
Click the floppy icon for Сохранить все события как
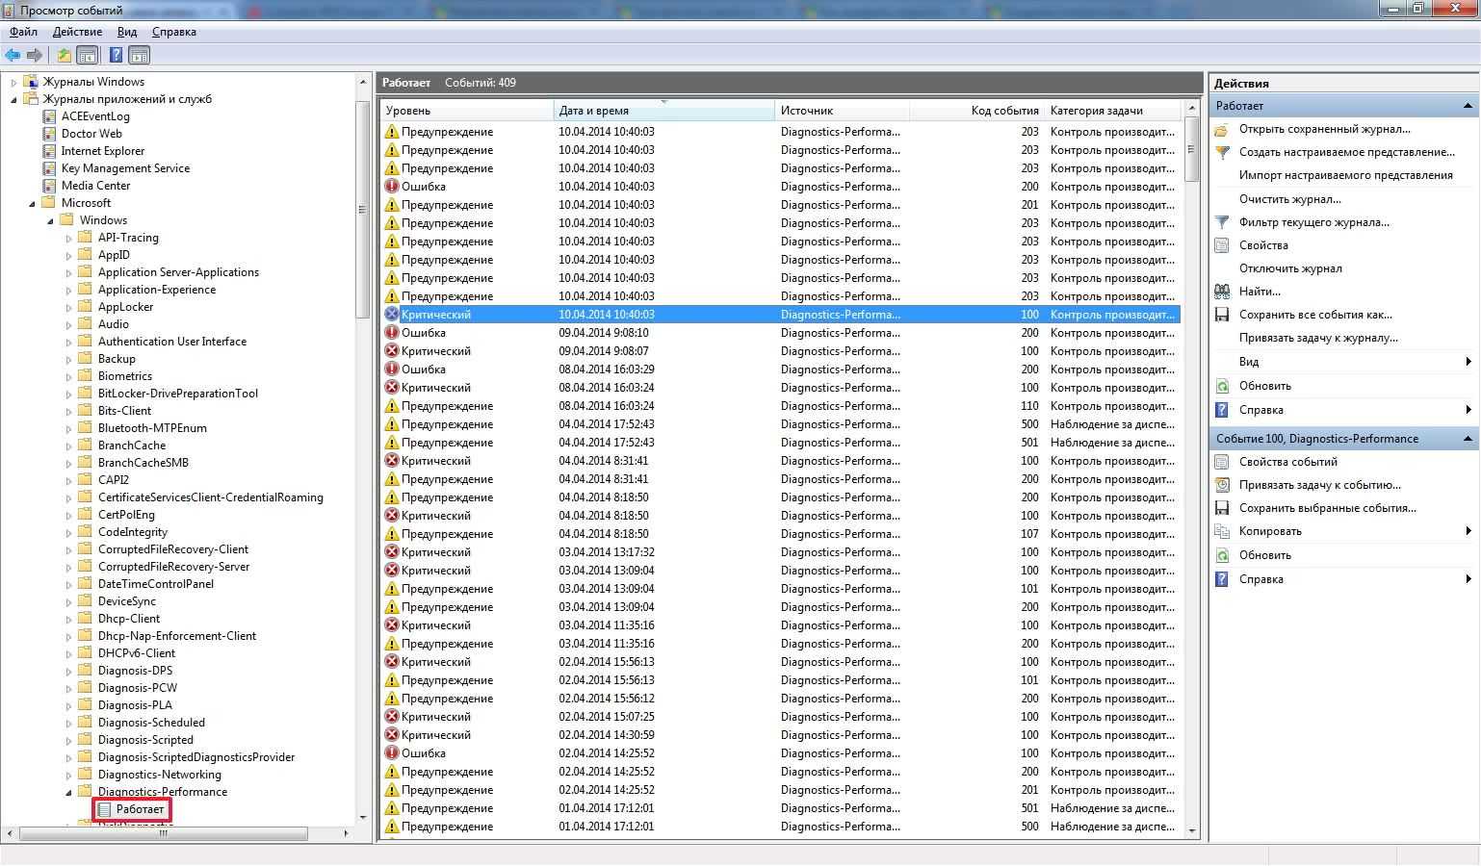point(1222,315)
